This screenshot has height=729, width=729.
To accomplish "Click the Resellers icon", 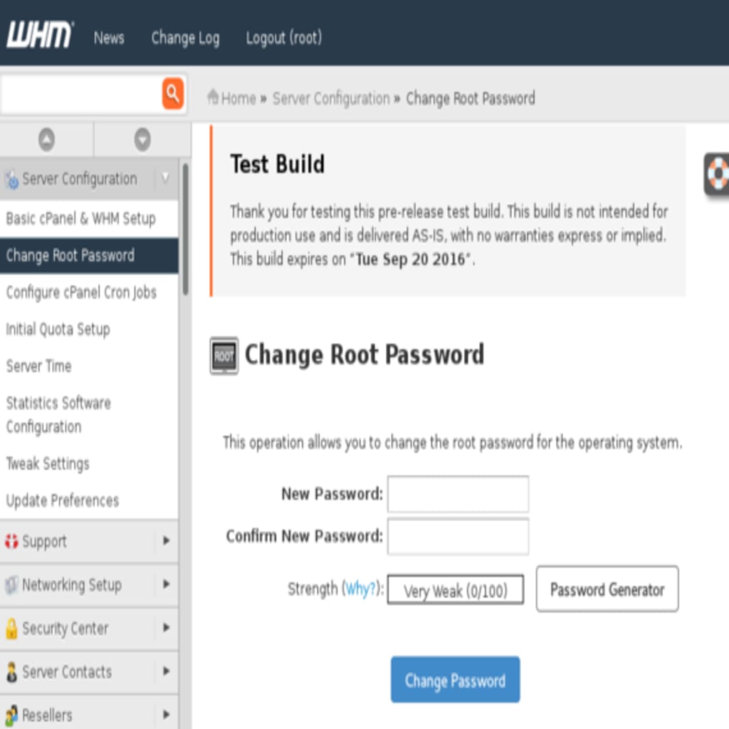I will [x=11, y=715].
